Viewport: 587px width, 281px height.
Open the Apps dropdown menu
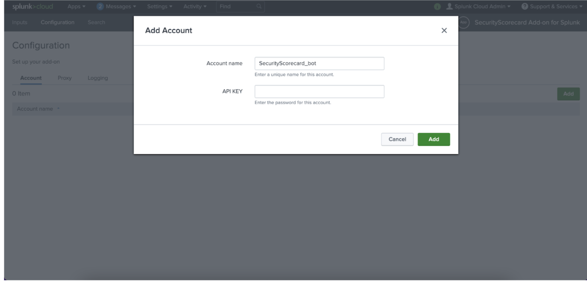[x=77, y=6]
